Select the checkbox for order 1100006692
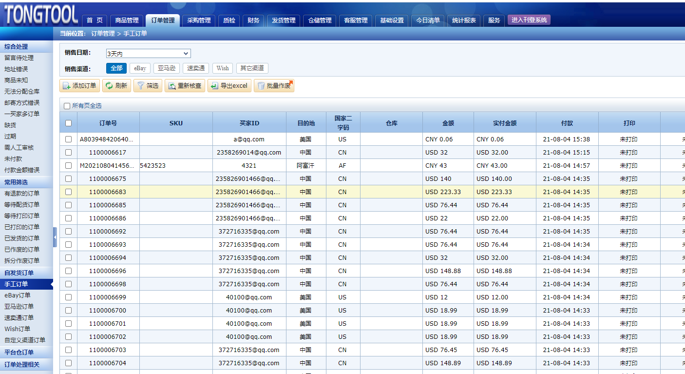Image resolution: width=685 pixels, height=374 pixels. 69,231
